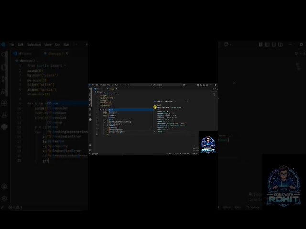The width and height of the screenshot is (306, 229).
Task: Open the Edit menu in center VS Code window
Action: click(x=97, y=85)
